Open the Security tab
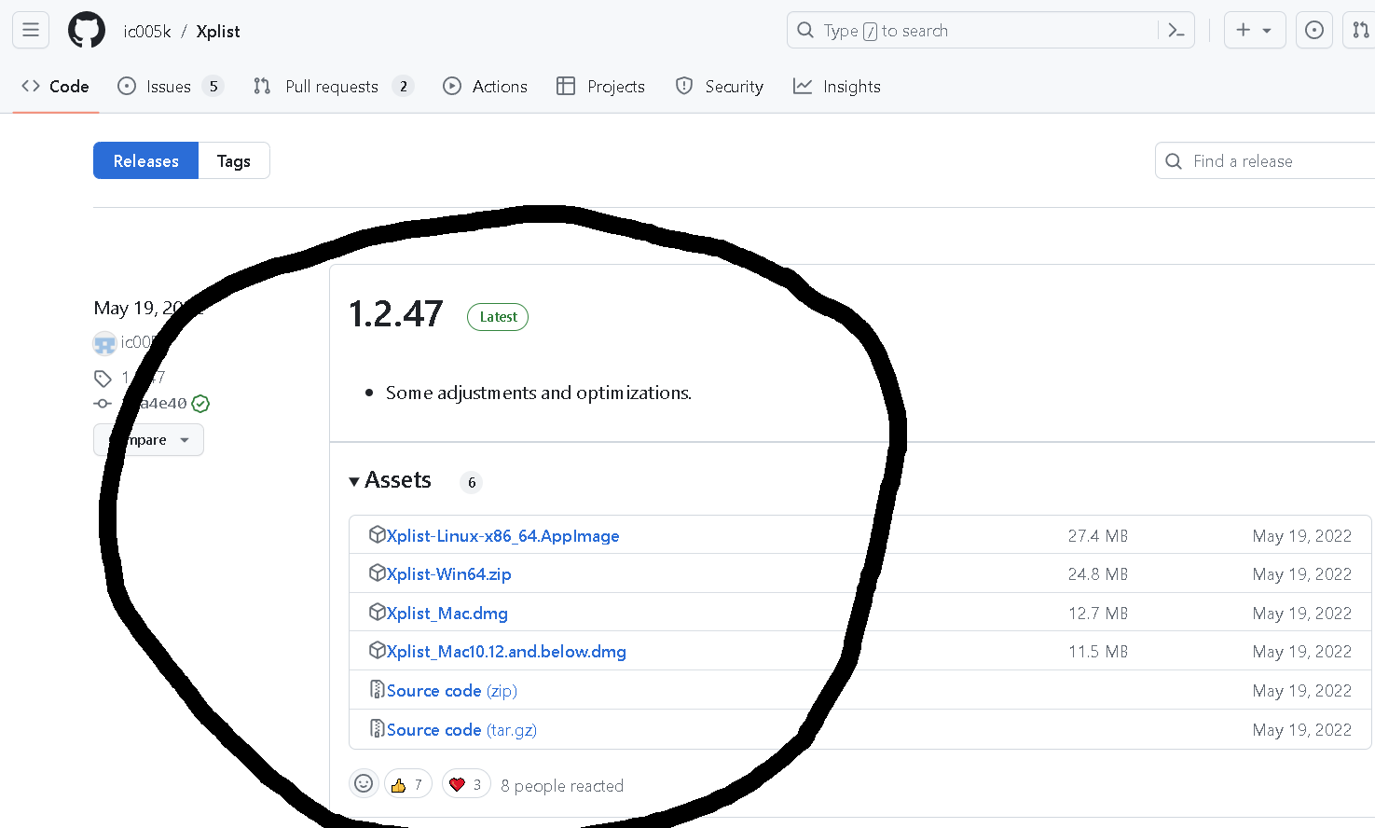This screenshot has height=828, width=1375. coord(719,87)
